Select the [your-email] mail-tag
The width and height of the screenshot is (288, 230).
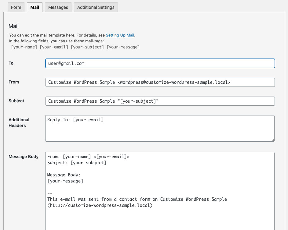[55, 47]
